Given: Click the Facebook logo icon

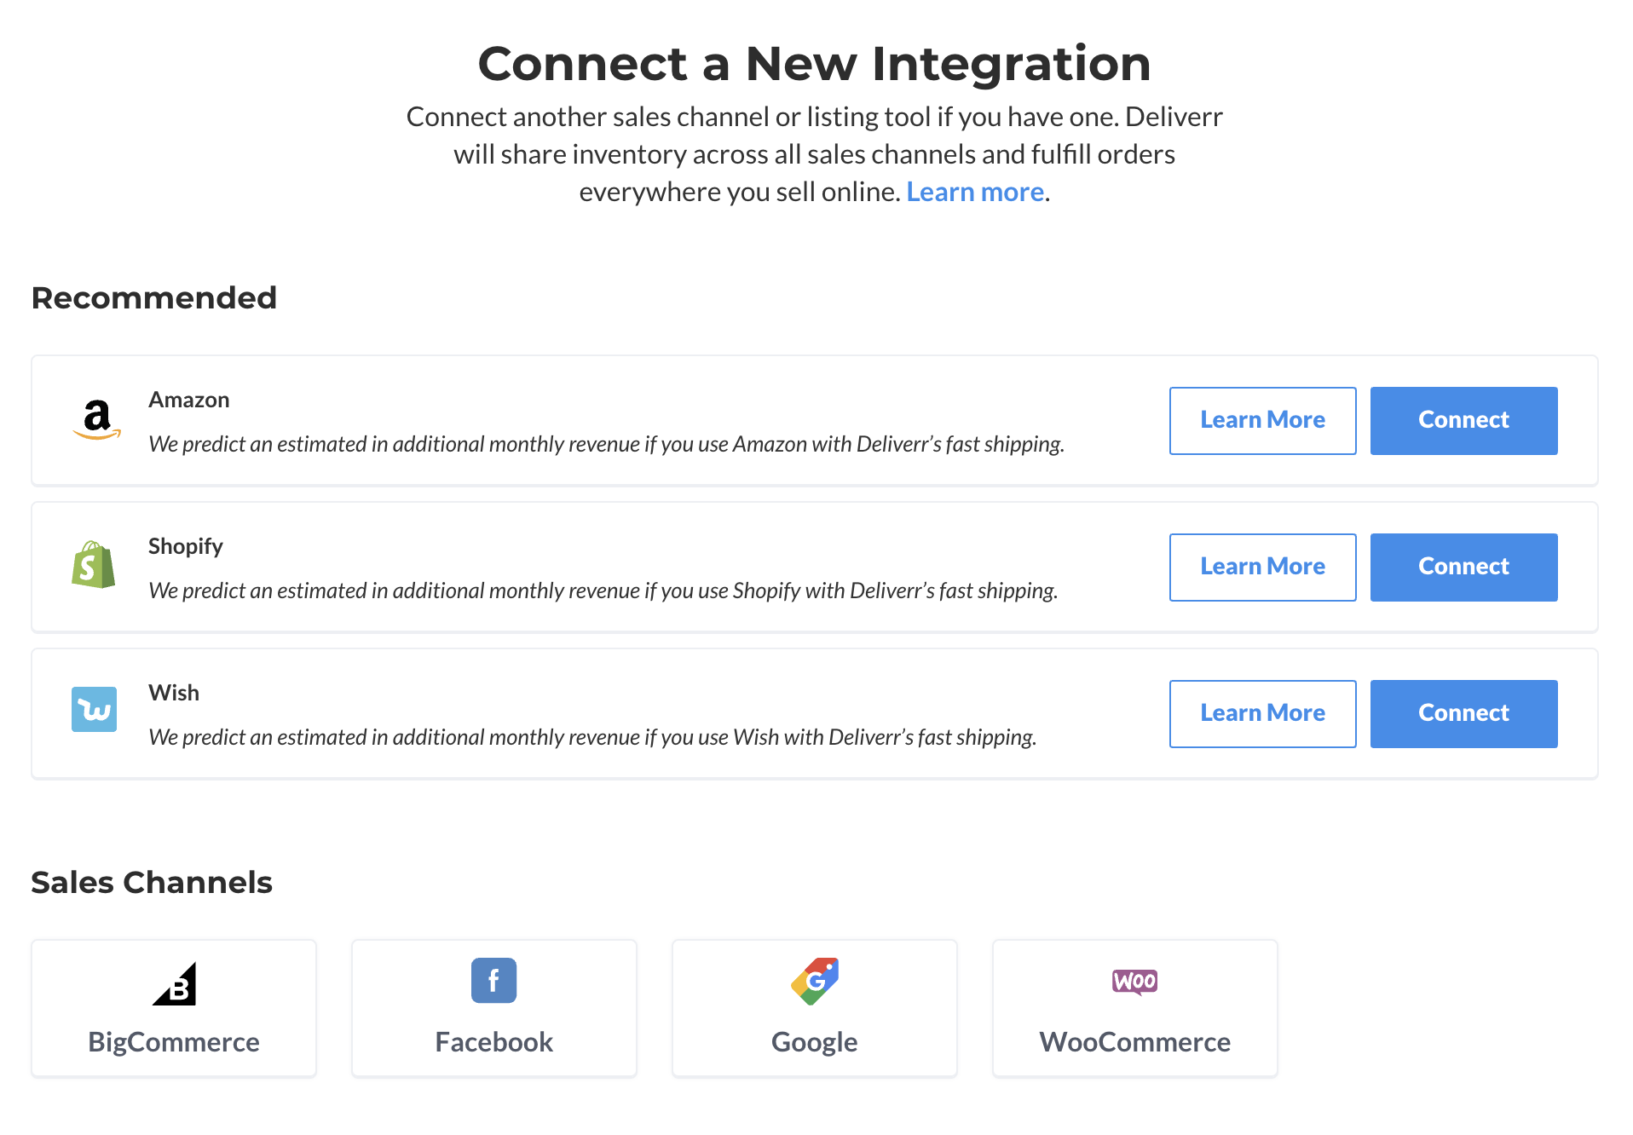Looking at the screenshot, I should pyautogui.click(x=494, y=981).
